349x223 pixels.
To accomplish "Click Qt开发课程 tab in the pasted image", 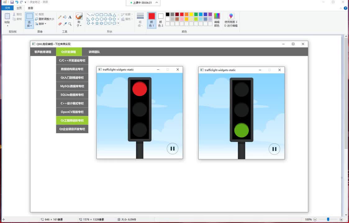I will coord(69,52).
